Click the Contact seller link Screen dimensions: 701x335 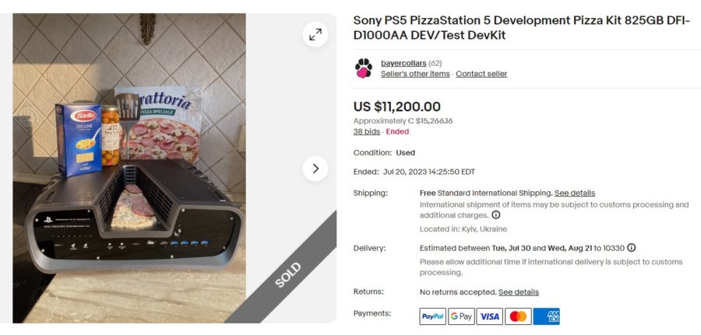pyautogui.click(x=481, y=74)
